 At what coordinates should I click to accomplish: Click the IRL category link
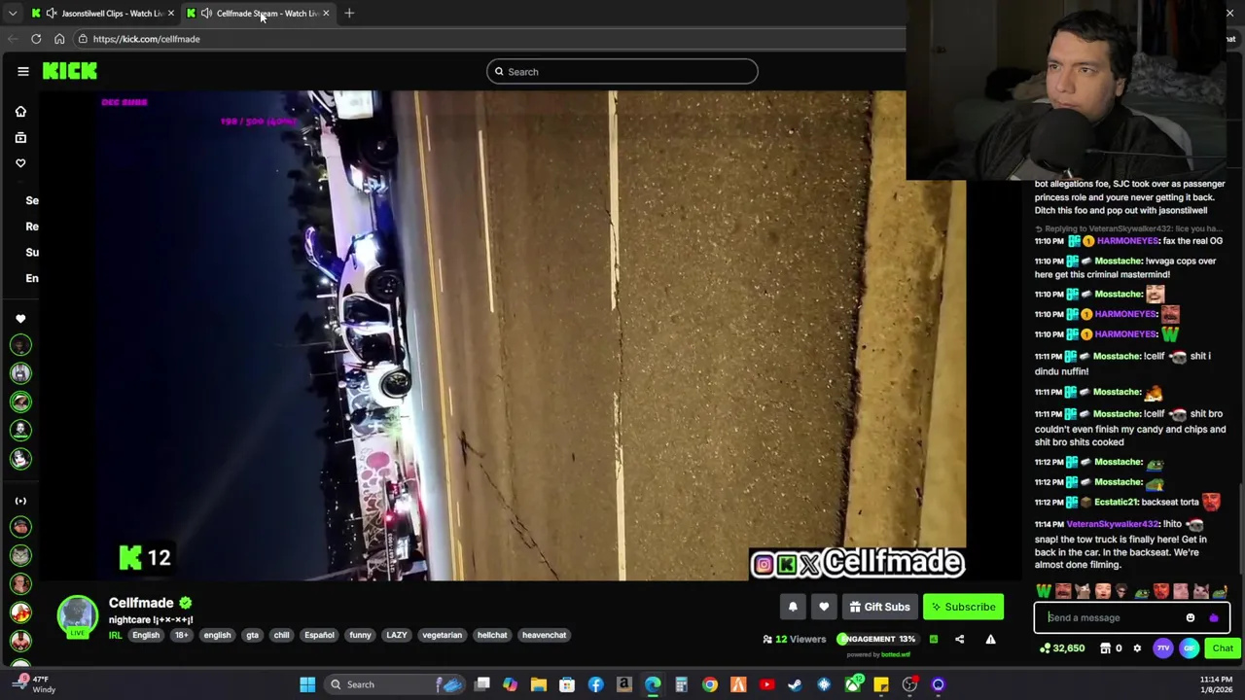(x=115, y=635)
